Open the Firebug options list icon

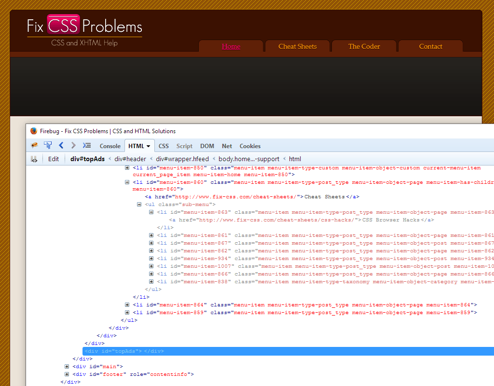click(x=87, y=145)
